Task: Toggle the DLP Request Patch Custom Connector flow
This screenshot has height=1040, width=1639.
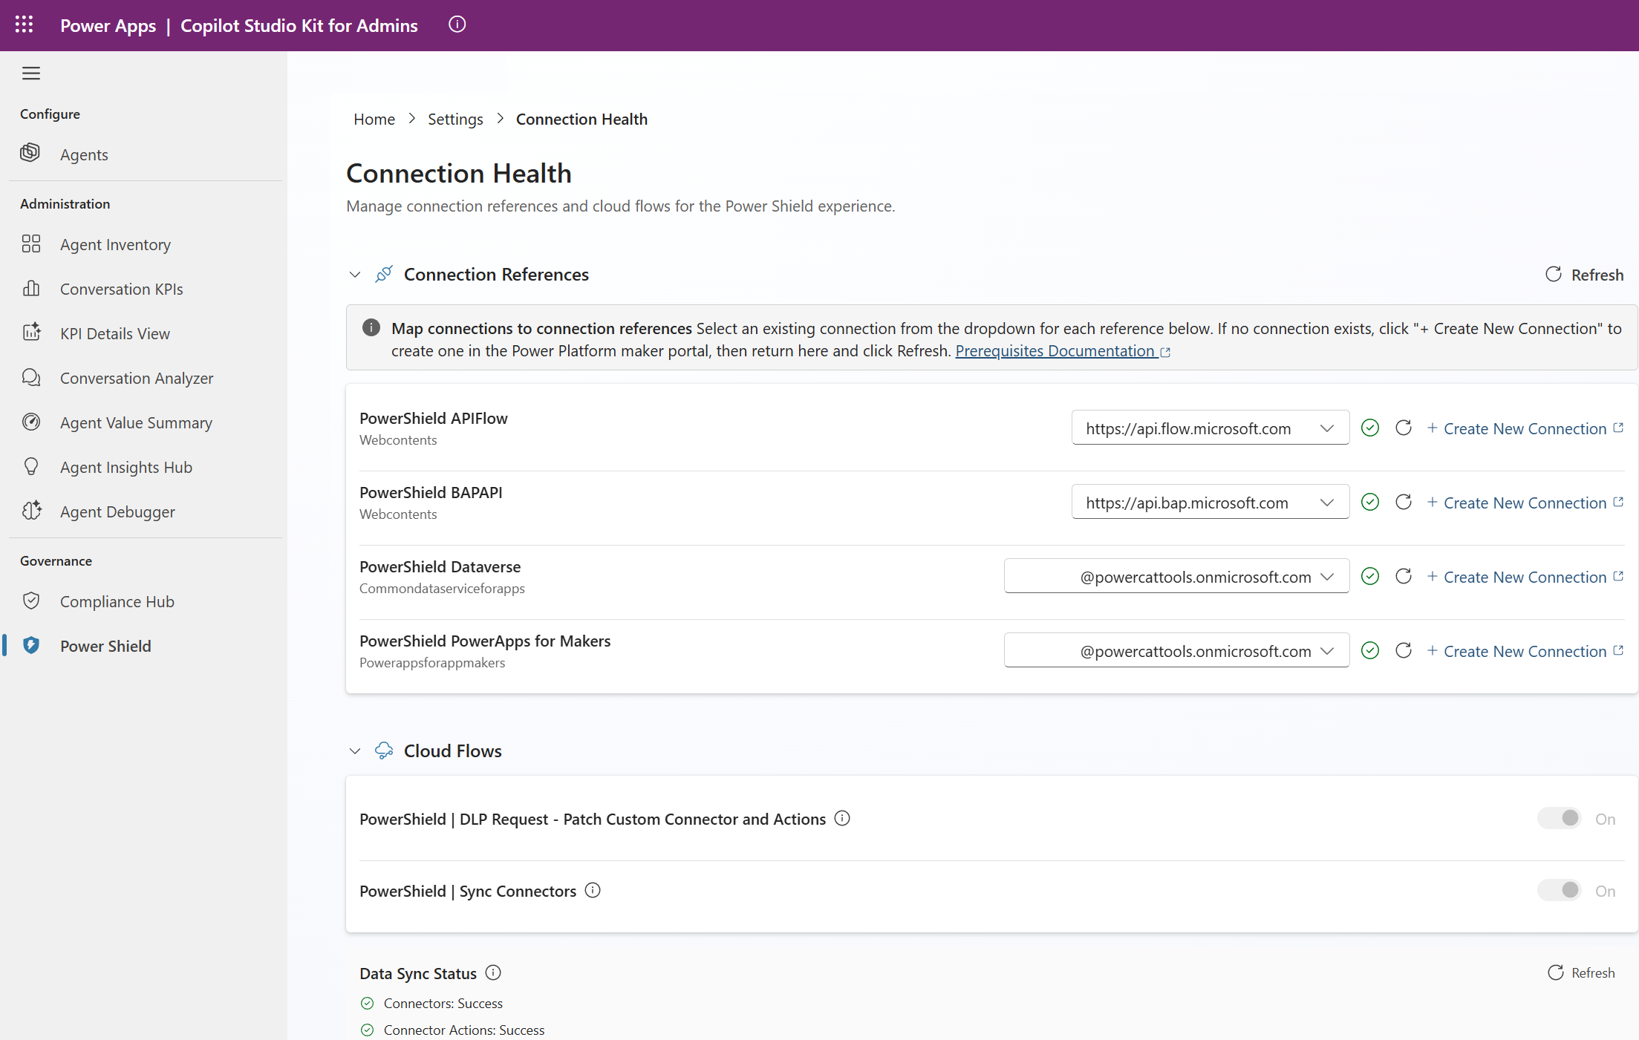Action: click(x=1560, y=818)
